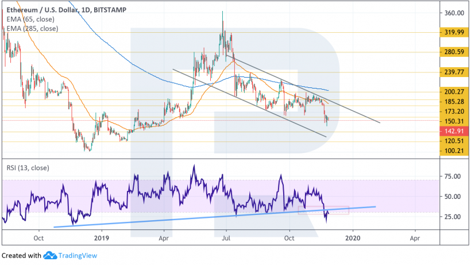Select the Jul label on time axis
This screenshot has width=471, height=265.
tap(226, 237)
